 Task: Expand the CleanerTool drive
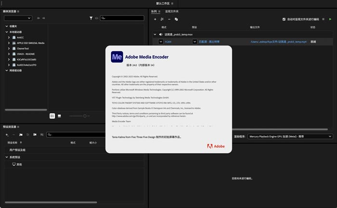click(9, 49)
